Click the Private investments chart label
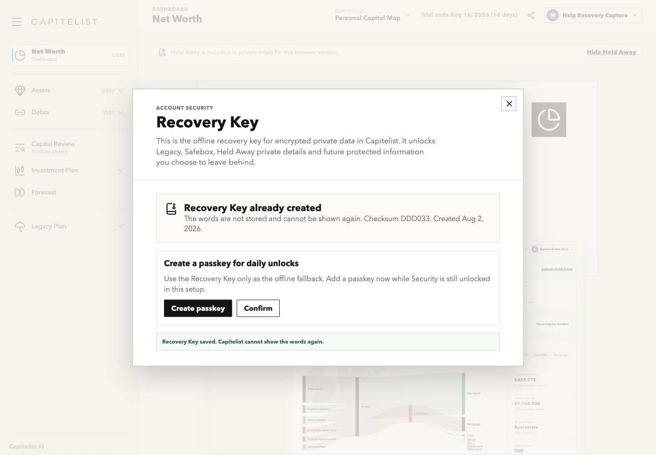This screenshot has width=656, height=455. coord(322,439)
